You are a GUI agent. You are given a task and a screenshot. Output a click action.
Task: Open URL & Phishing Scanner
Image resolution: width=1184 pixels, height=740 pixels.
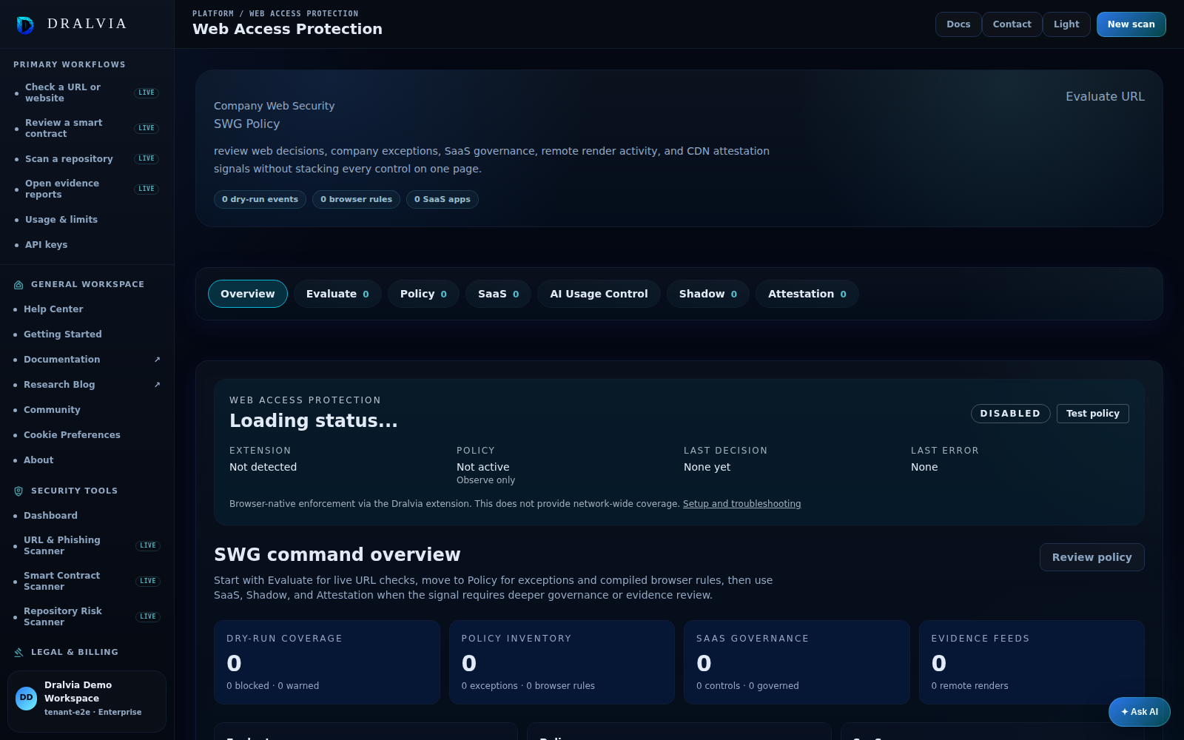(x=87, y=545)
